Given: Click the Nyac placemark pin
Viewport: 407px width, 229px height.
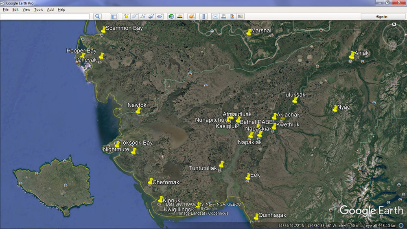Looking at the screenshot, I should (x=335, y=108).
